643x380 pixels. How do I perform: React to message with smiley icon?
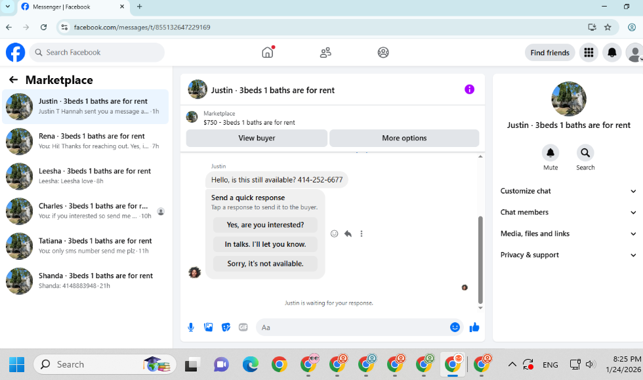point(334,234)
